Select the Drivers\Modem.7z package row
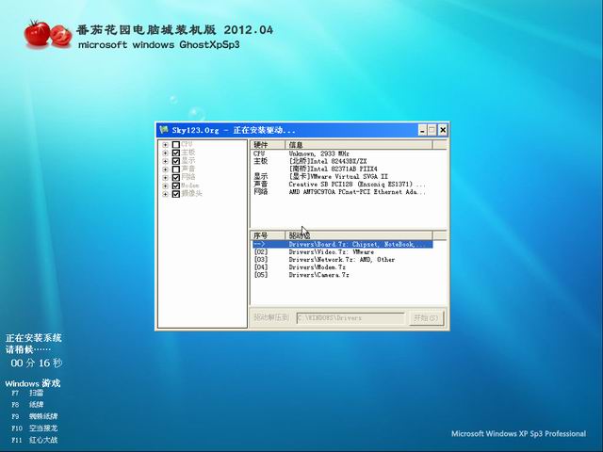Viewport: 603px width, 452px height. pos(342,267)
